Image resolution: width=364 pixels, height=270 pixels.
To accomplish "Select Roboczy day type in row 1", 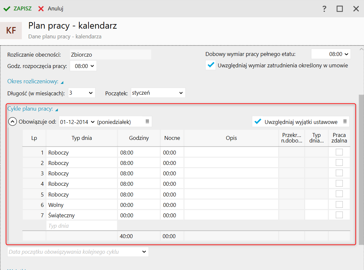I will pyautogui.click(x=82, y=153).
